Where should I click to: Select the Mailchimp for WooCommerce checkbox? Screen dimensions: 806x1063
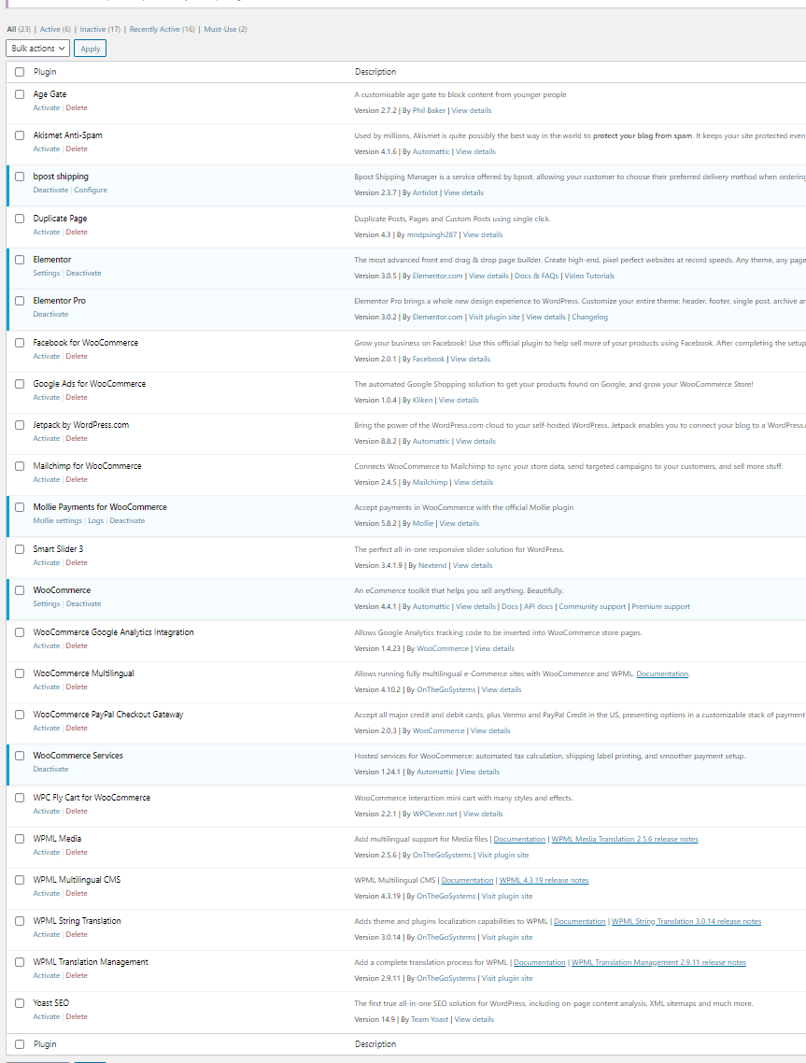[x=20, y=466]
